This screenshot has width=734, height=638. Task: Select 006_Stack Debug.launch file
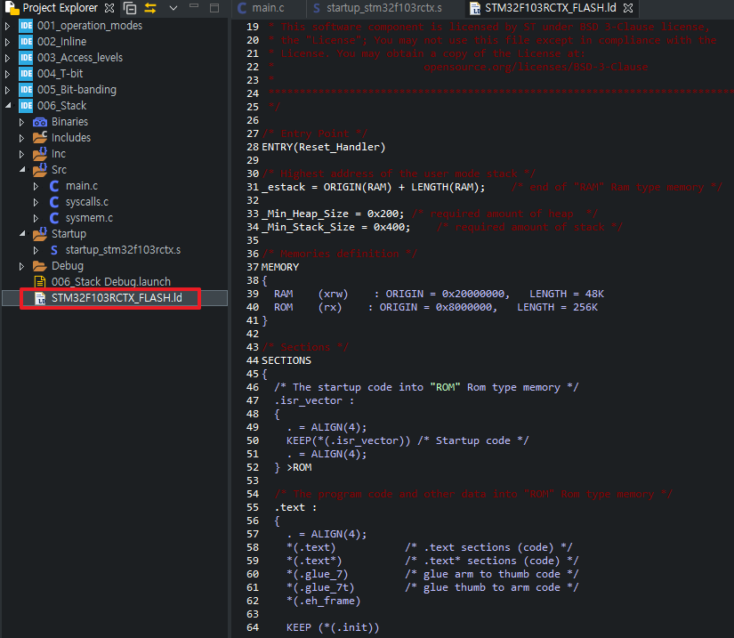tap(110, 282)
